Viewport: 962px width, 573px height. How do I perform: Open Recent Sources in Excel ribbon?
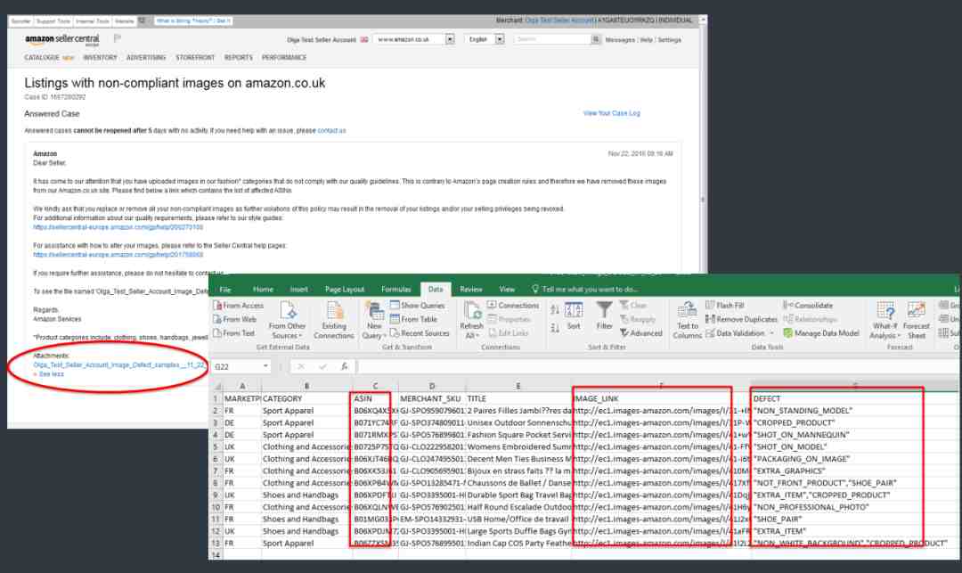(420, 333)
